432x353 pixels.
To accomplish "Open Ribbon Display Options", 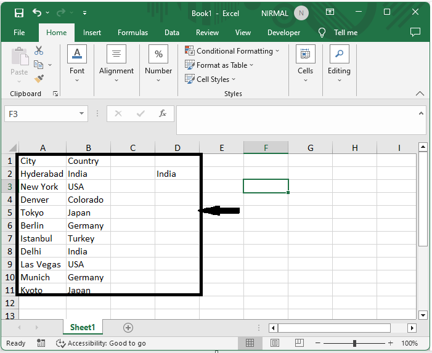I will point(330,12).
